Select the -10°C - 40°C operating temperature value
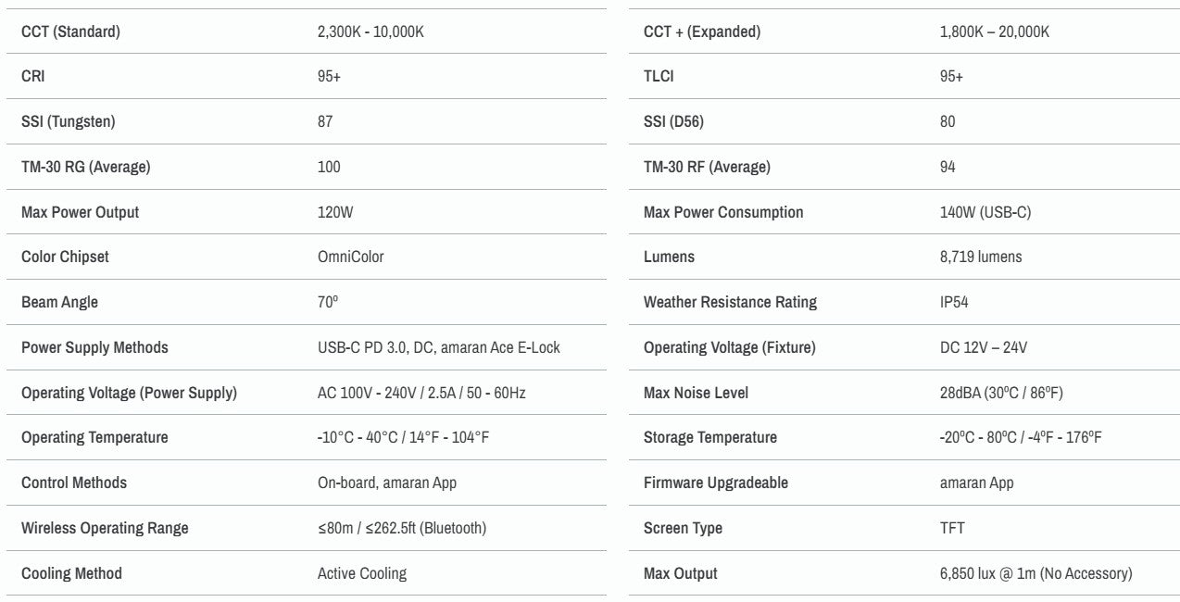This screenshot has width=1180, height=602. coord(403,437)
